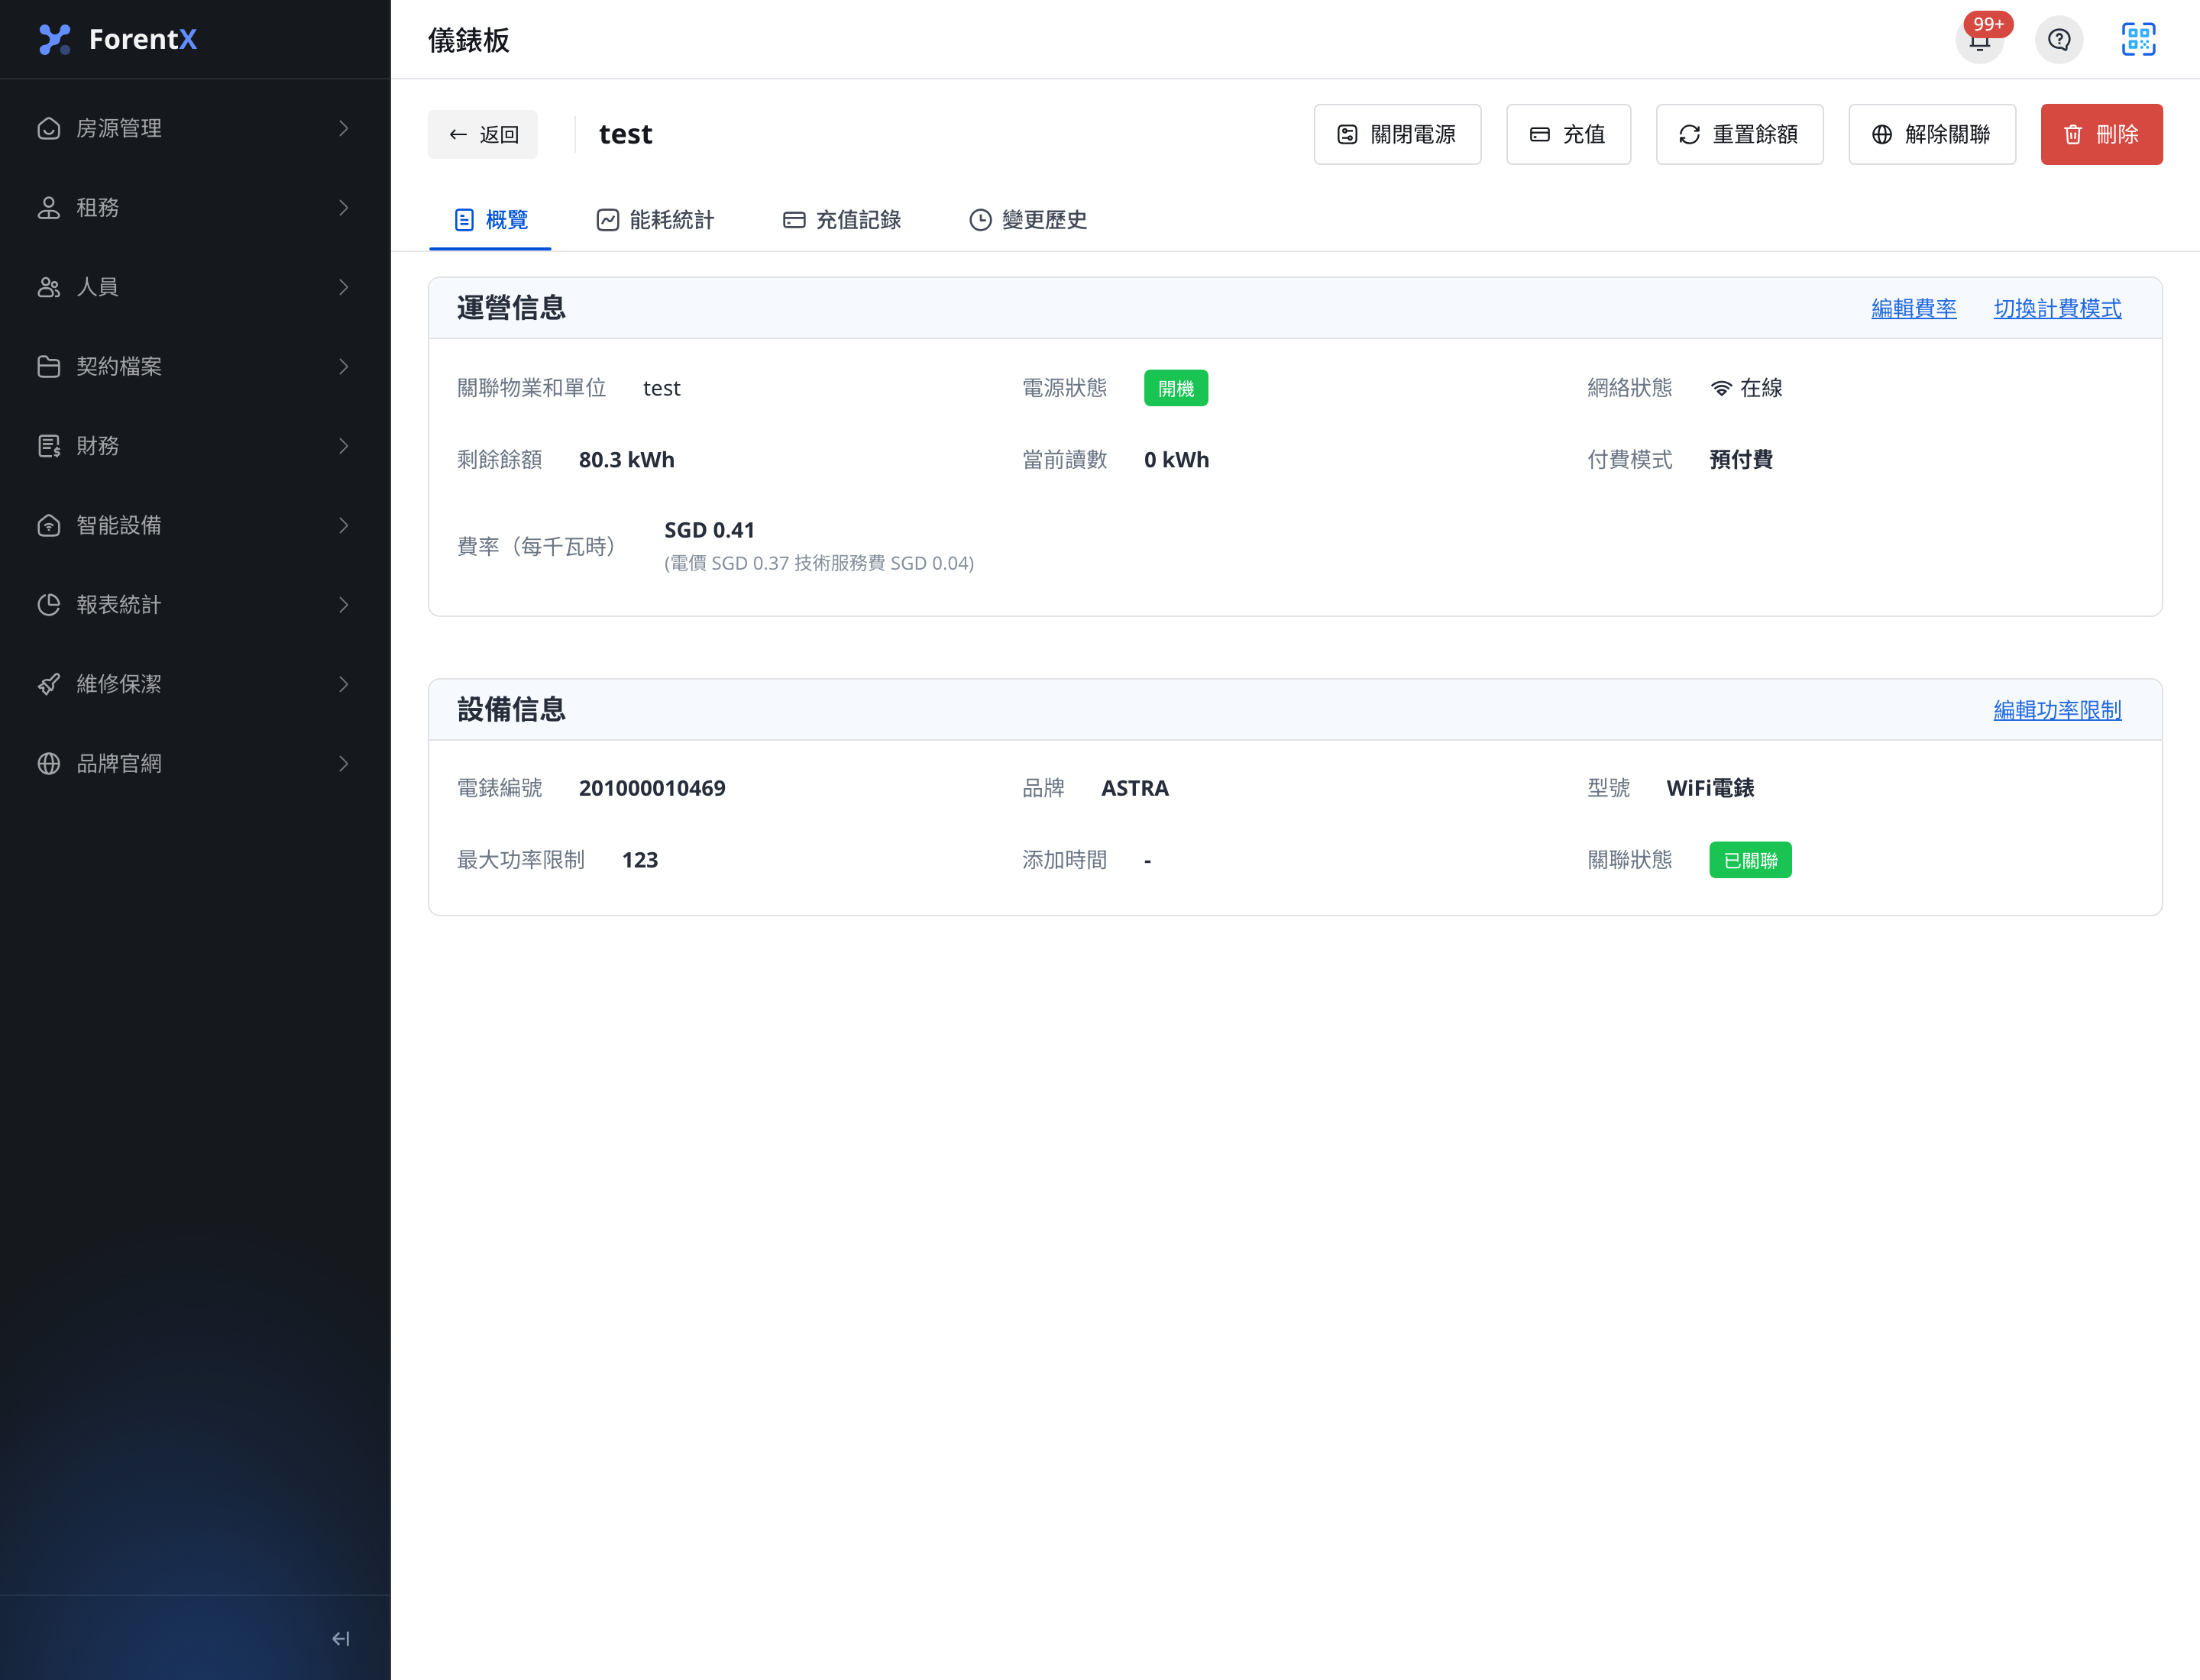
Task: Open the 變更歷史 tab
Action: click(1027, 220)
